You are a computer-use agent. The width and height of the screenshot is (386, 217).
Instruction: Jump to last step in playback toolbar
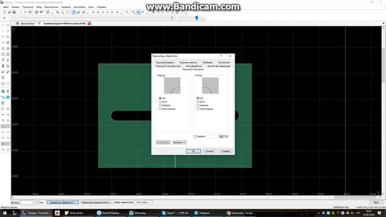(x=118, y=12)
